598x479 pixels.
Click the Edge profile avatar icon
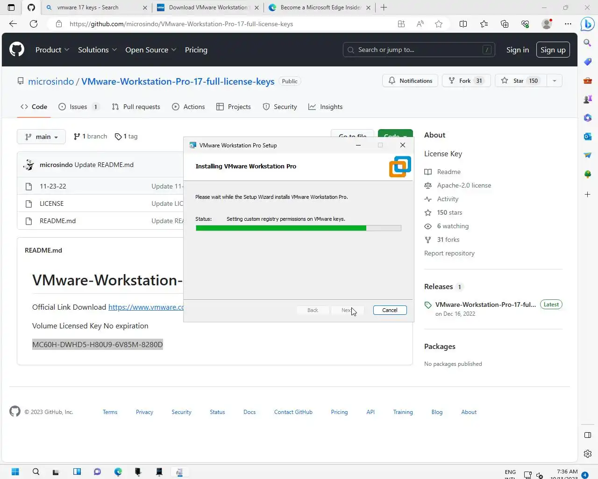547,24
